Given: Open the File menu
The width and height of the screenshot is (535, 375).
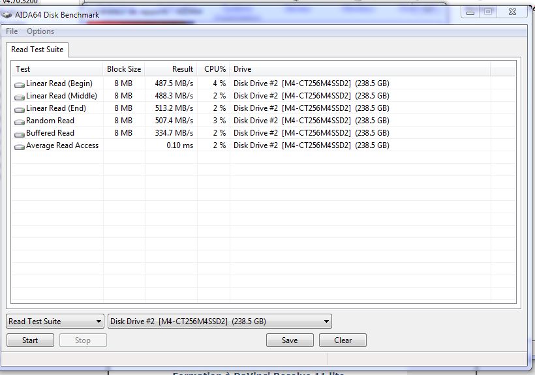Looking at the screenshot, I should pos(12,31).
